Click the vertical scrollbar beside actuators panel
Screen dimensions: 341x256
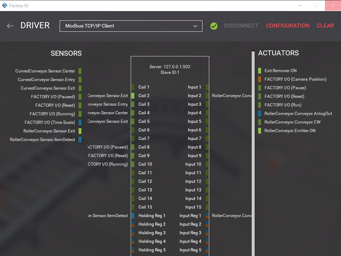coord(253,153)
